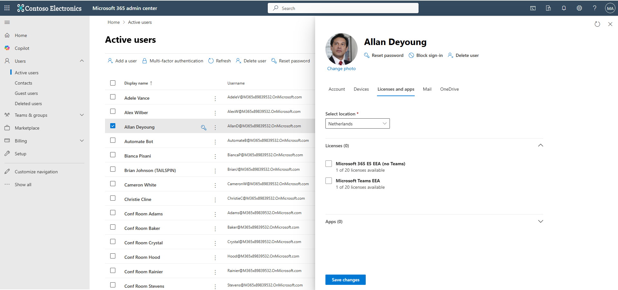Select the Bianca Pisani row checkbox
The height and width of the screenshot is (290, 618).
[x=113, y=155]
